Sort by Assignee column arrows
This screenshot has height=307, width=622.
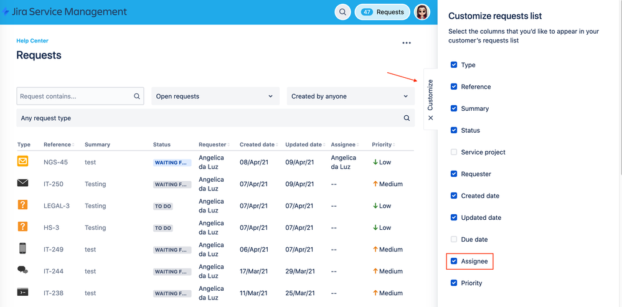359,144
